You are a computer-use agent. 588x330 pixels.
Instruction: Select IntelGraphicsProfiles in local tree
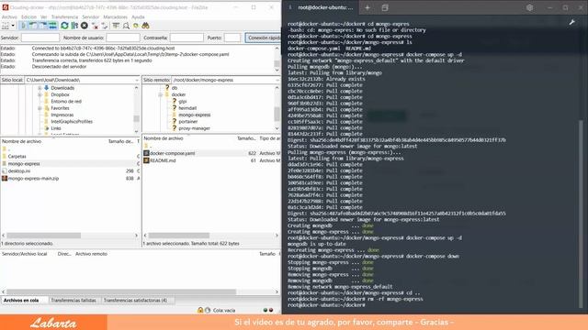tap(72, 122)
